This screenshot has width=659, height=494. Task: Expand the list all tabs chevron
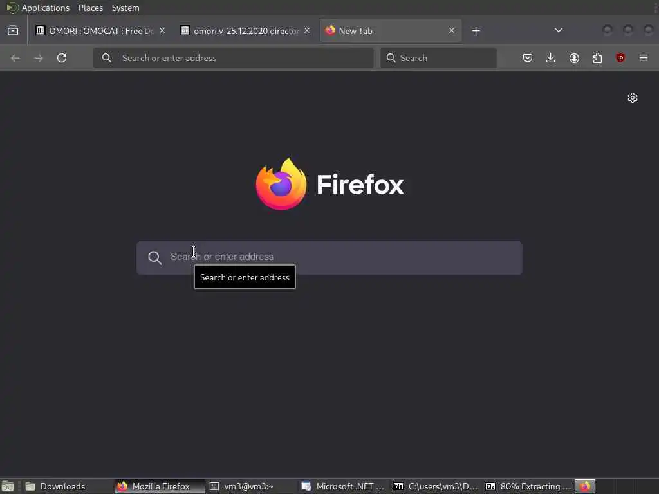click(x=558, y=30)
